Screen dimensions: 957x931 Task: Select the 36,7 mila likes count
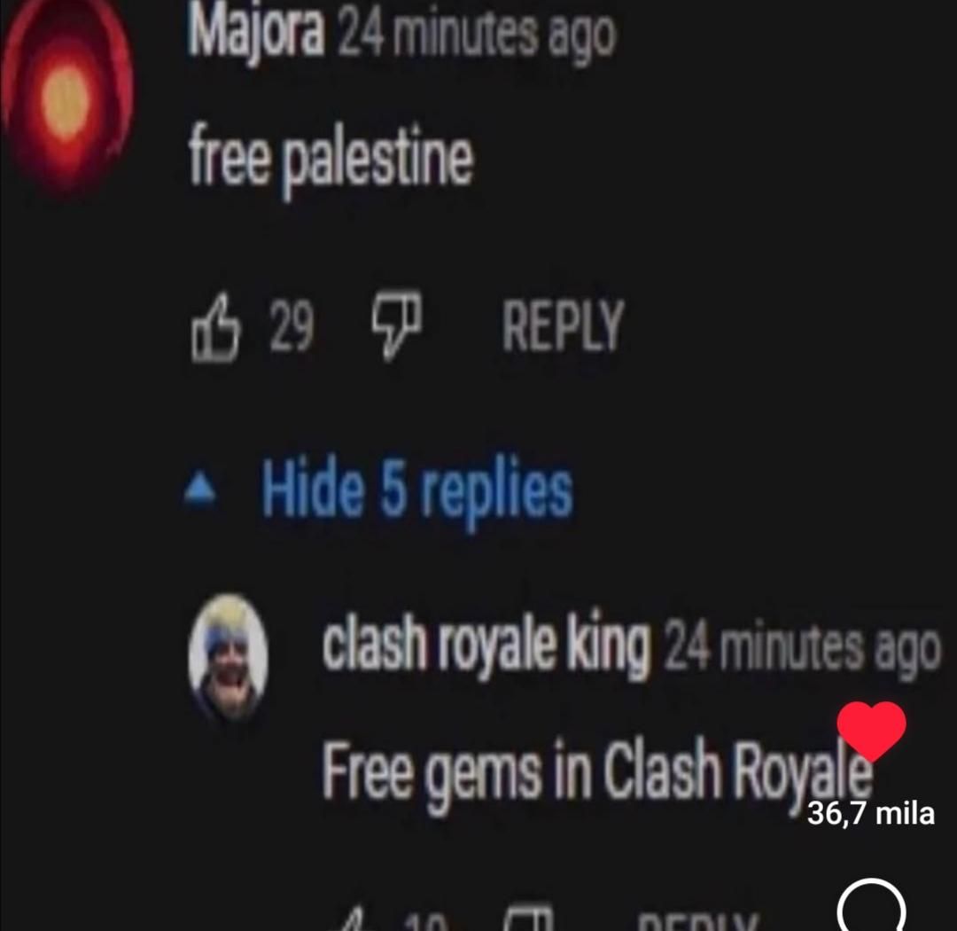tap(871, 814)
